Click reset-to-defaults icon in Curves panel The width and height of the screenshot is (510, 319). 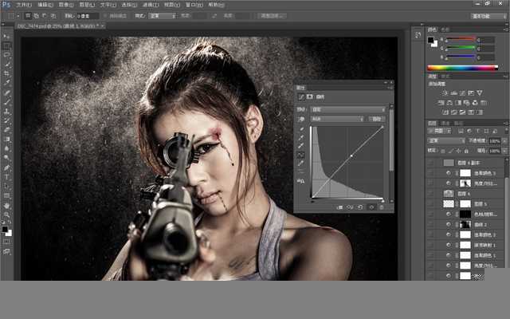pos(360,207)
